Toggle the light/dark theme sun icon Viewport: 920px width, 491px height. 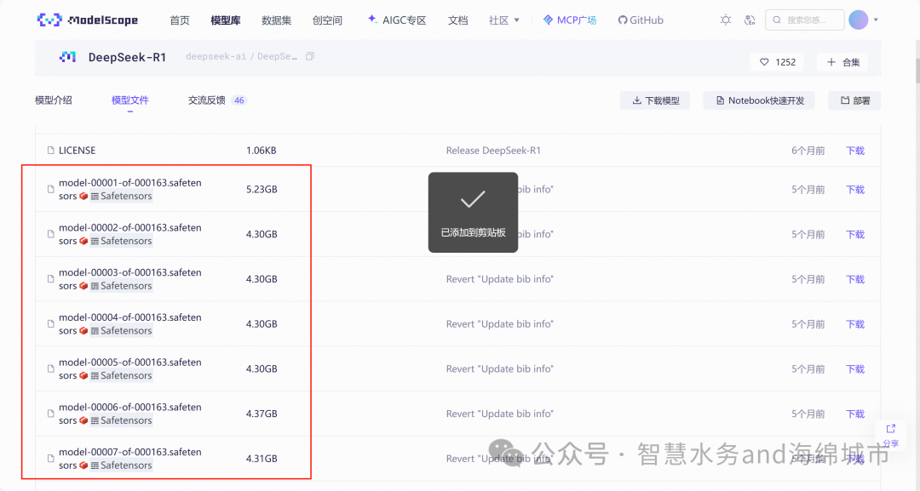(x=726, y=20)
